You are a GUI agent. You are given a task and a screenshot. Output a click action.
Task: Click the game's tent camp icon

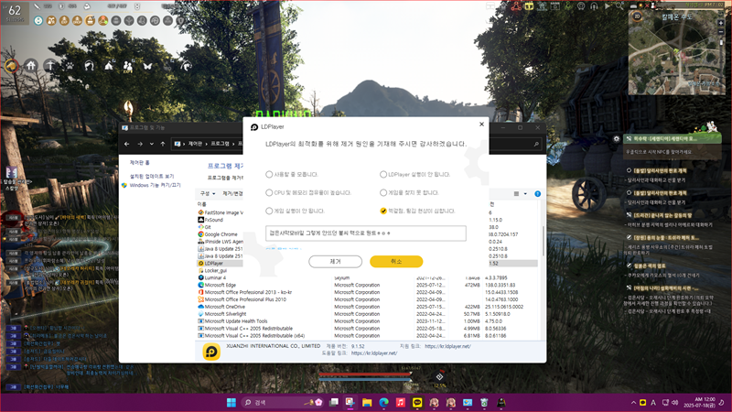pyautogui.click(x=109, y=66)
